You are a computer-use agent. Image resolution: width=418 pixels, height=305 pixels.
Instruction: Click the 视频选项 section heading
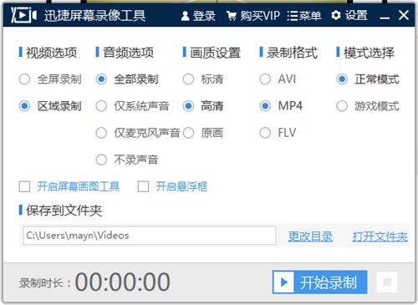pos(52,53)
